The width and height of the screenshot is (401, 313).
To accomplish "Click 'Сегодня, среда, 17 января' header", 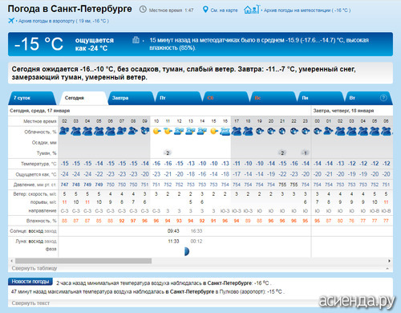I will point(39,111).
